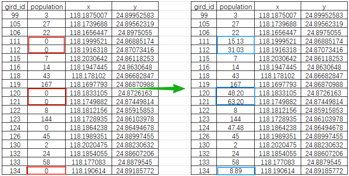Screen dimensions: 349x176
Task: Select left table's population header
Action: (x=46, y=7)
